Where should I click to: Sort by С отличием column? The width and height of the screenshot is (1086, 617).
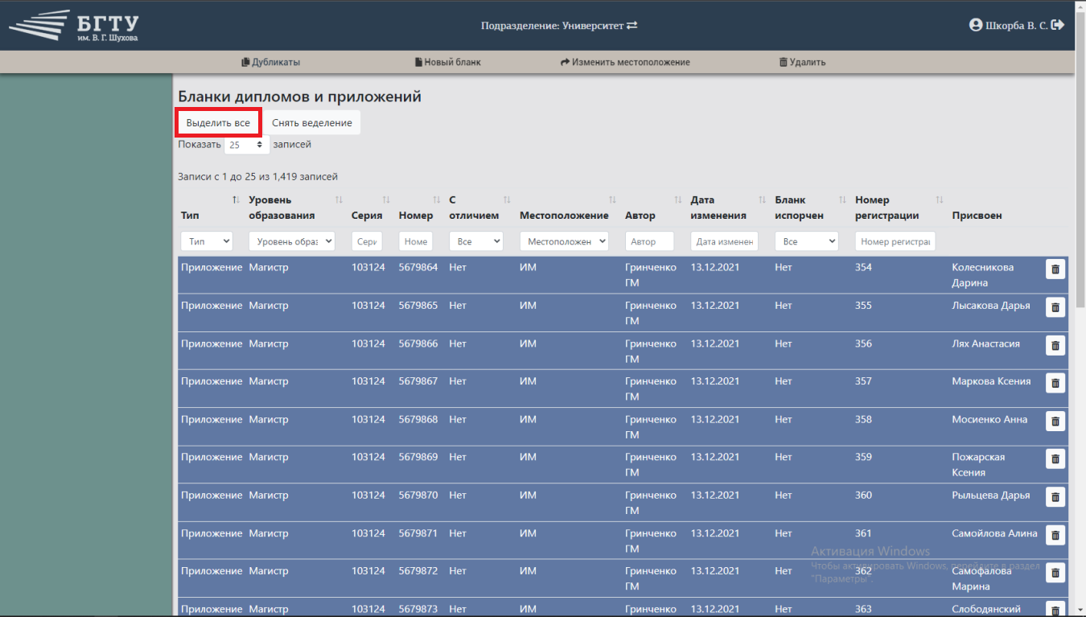507,199
